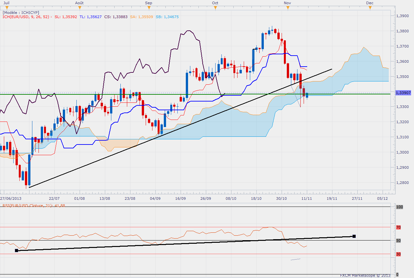
Task: Click the orange Nov month marker triangle
Action: pyautogui.click(x=288, y=7)
